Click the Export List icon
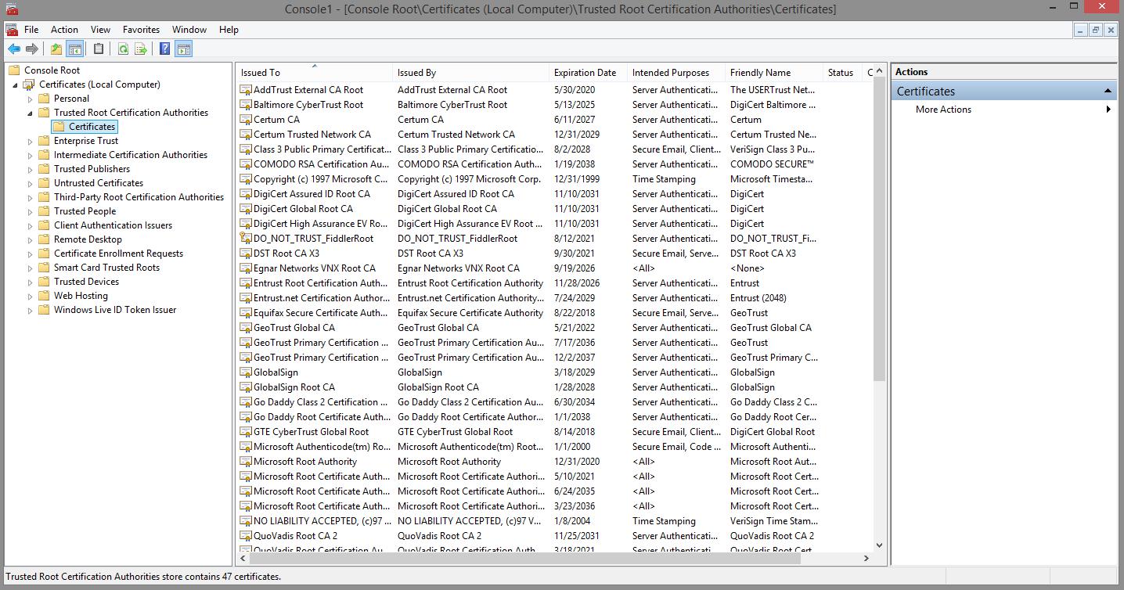Viewport: 1124px width, 590px height. [x=142, y=49]
